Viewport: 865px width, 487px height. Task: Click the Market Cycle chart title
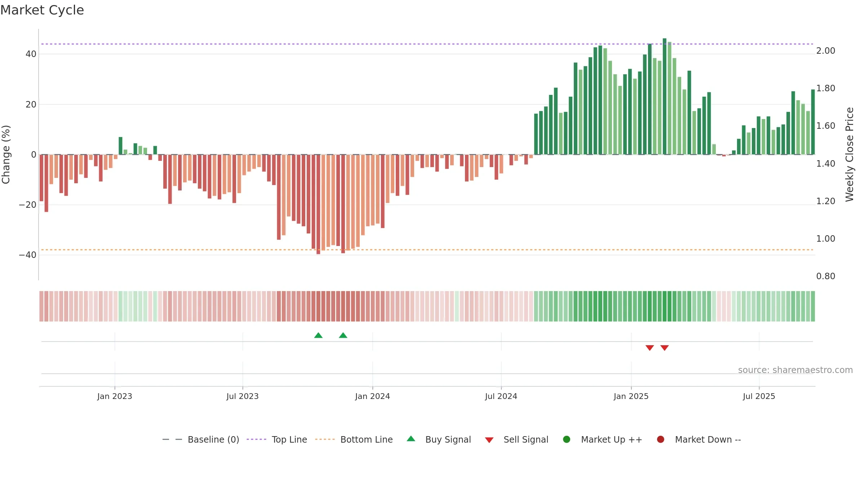pyautogui.click(x=42, y=10)
